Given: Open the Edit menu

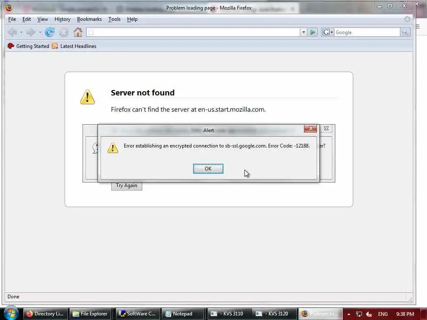Looking at the screenshot, I should point(26,19).
